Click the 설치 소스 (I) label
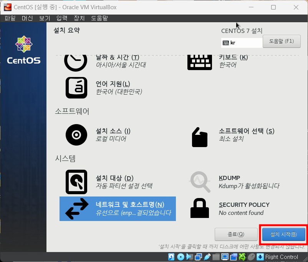 click(113, 131)
